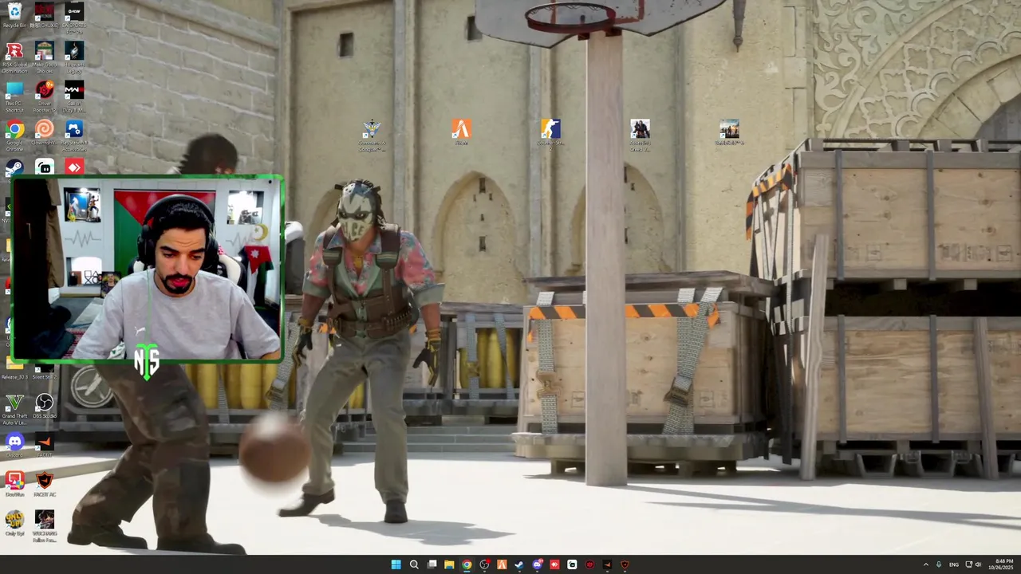Image resolution: width=1021 pixels, height=574 pixels.
Task: Launch Make Good Choices desktop shortcut
Action: 45,56
